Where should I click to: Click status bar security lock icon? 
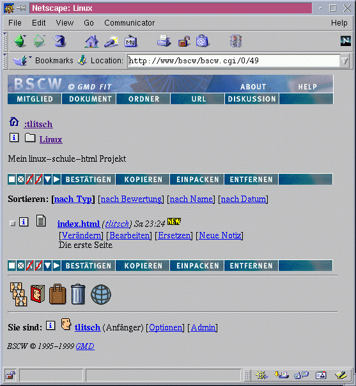[11, 375]
